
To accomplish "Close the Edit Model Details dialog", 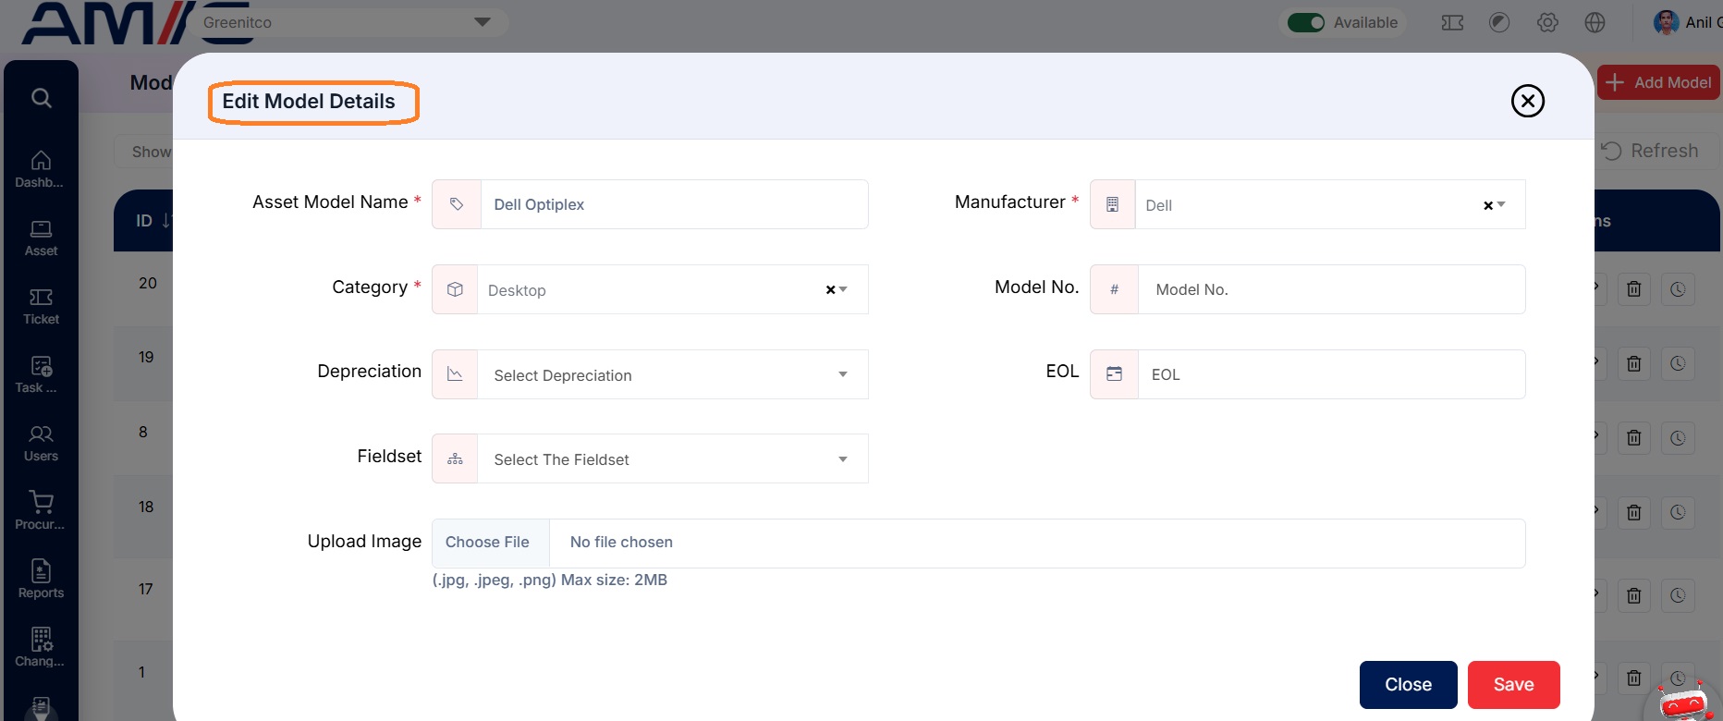I will (x=1527, y=101).
